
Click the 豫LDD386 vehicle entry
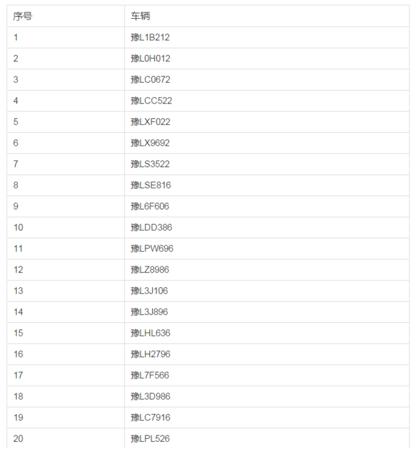(151, 228)
